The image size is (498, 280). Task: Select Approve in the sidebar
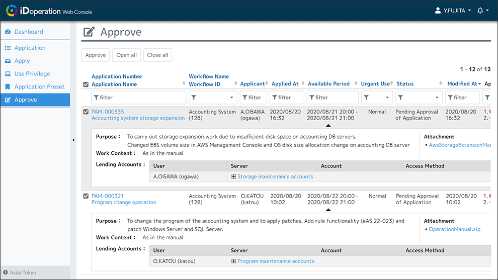click(35, 100)
